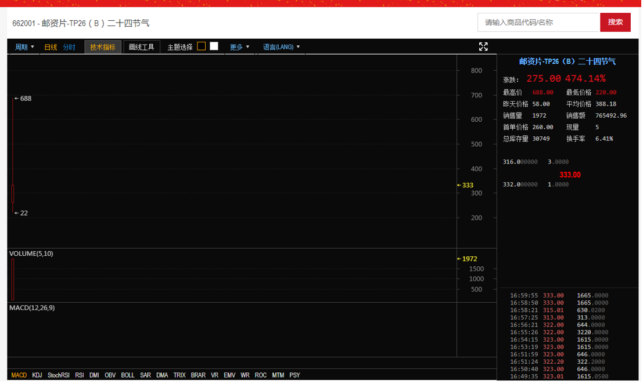Select the black theme swatch
Screen dimensions: 643x388
click(x=201, y=46)
